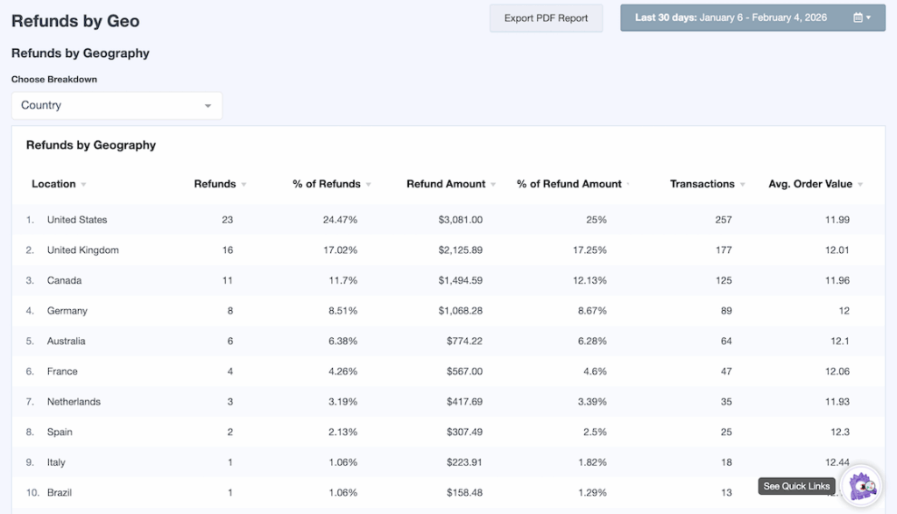Click the Germany location entry
This screenshot has height=514, width=897.
point(67,311)
